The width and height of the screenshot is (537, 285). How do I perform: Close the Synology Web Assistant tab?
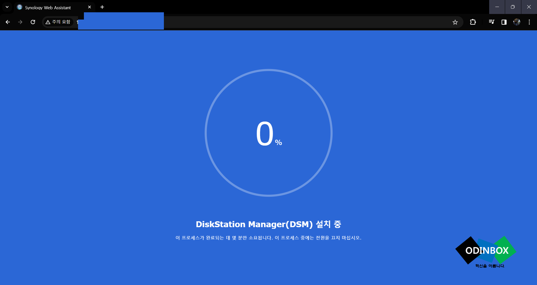(89, 7)
